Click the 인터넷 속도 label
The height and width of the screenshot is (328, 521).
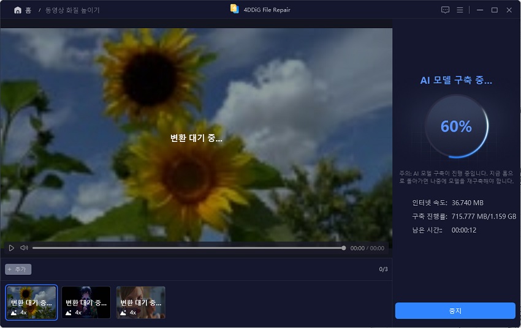(x=430, y=203)
